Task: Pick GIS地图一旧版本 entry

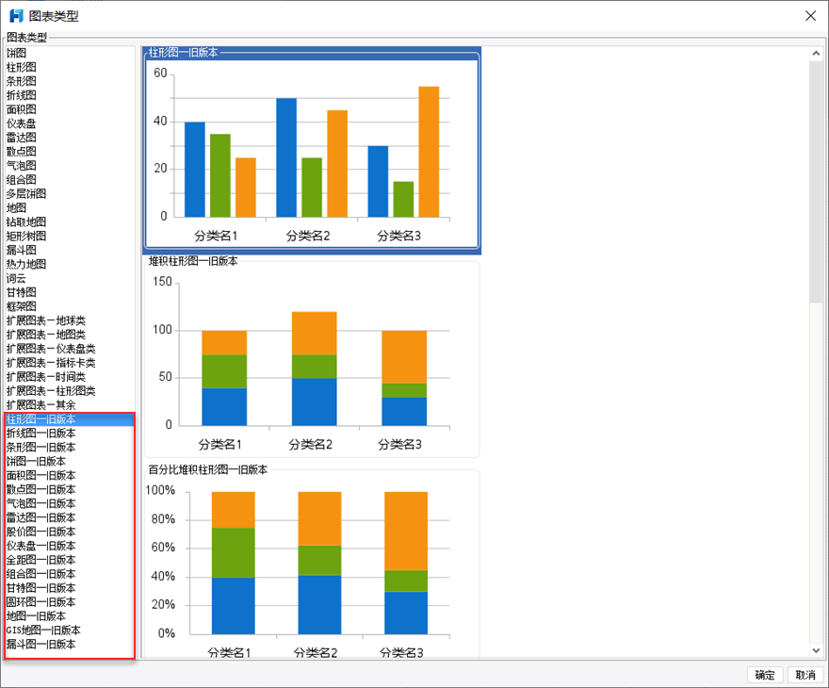Action: [43, 630]
